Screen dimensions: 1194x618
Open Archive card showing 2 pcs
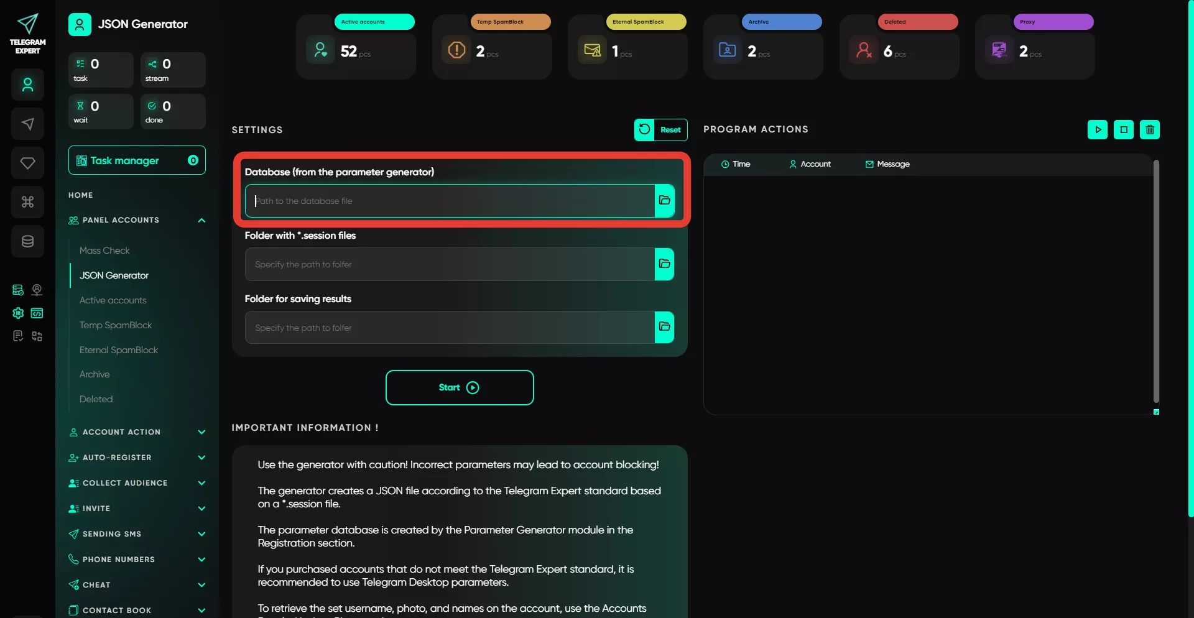[763, 47]
